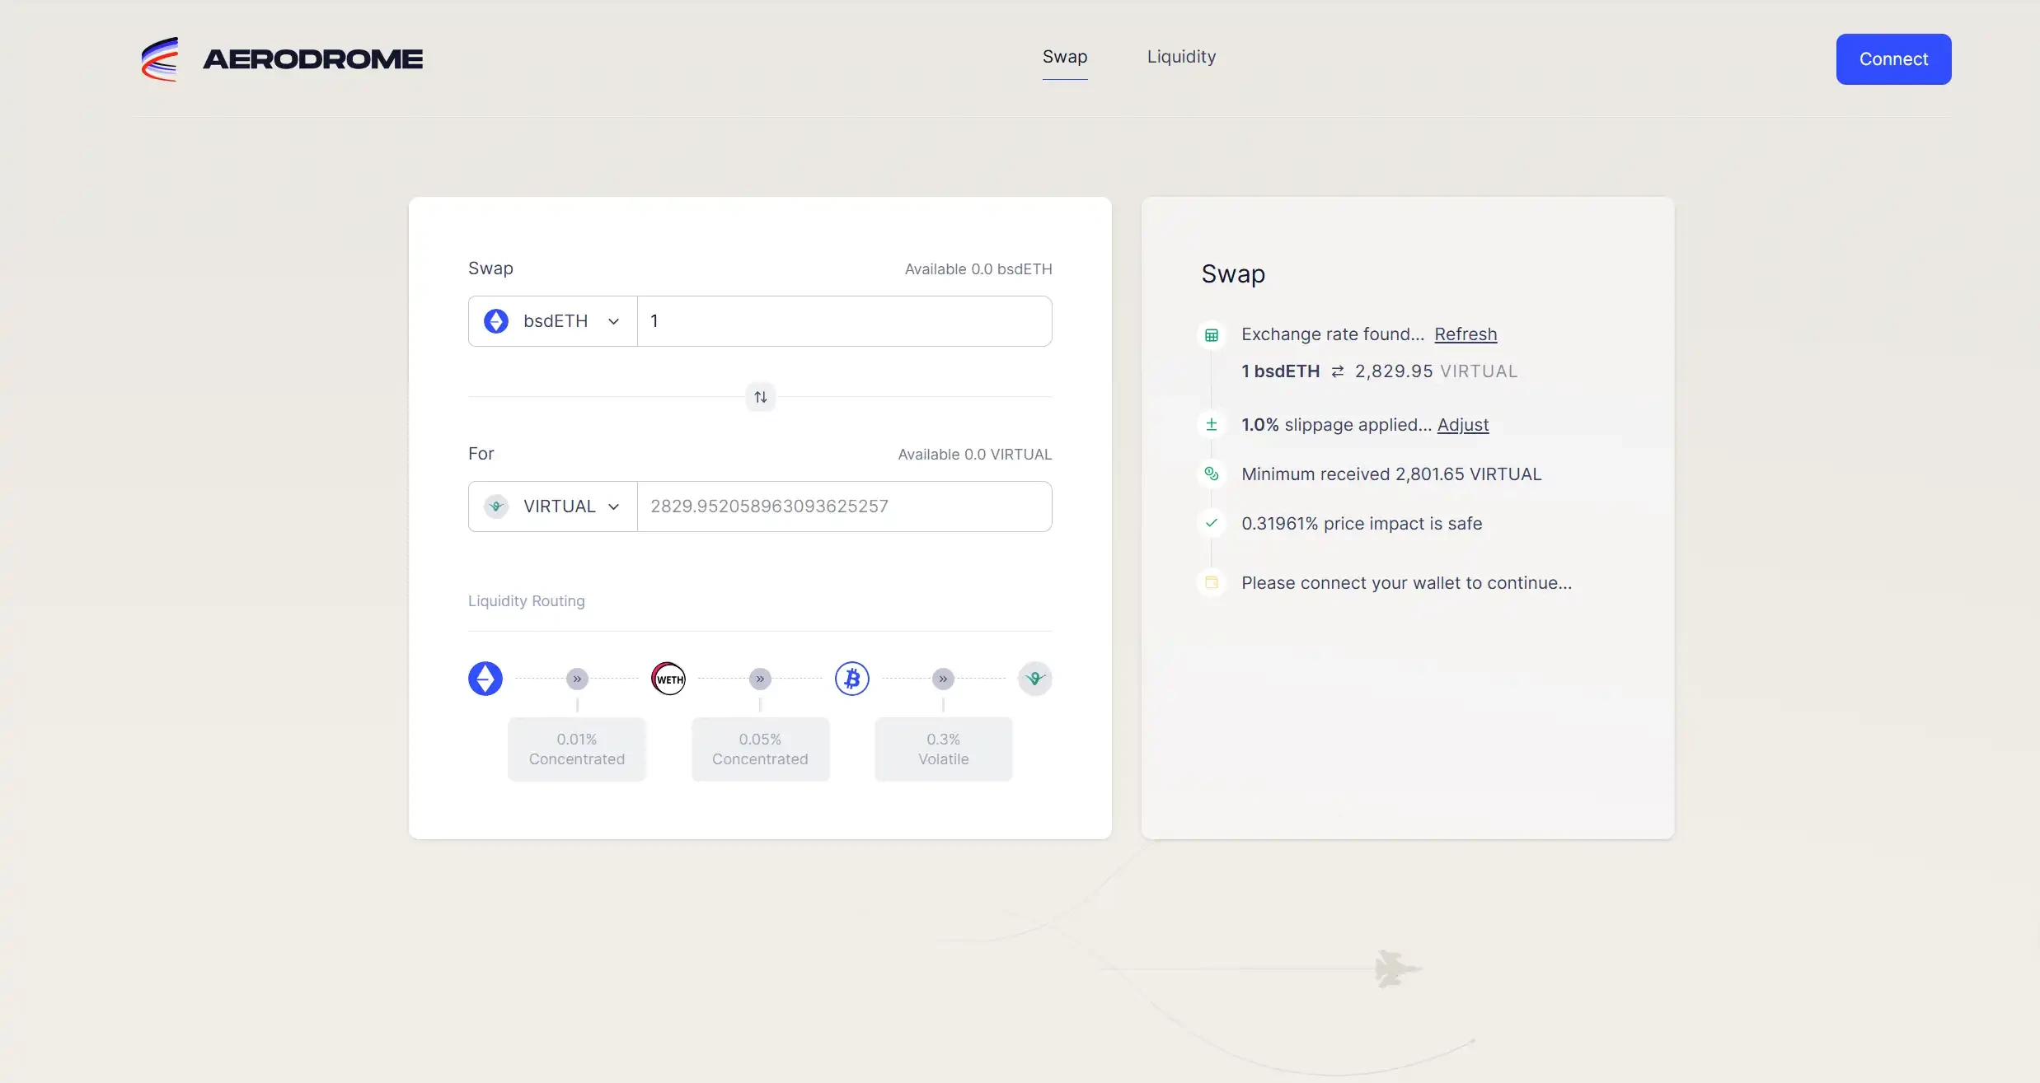The width and height of the screenshot is (2040, 1083).
Task: Click the WETH pool icon in routing
Action: (668, 679)
